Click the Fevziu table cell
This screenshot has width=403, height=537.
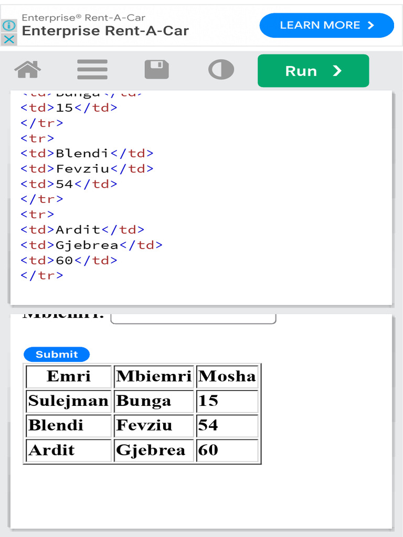154,426
